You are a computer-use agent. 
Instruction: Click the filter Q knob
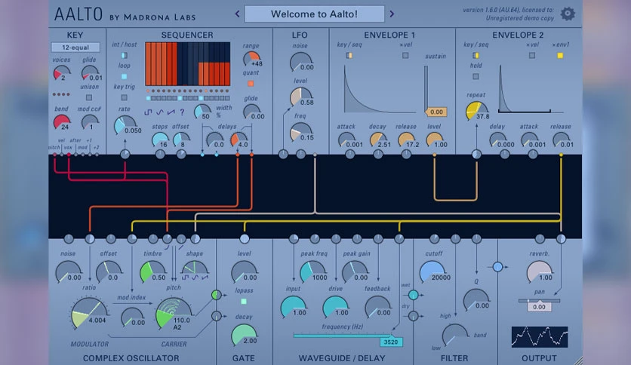click(476, 299)
